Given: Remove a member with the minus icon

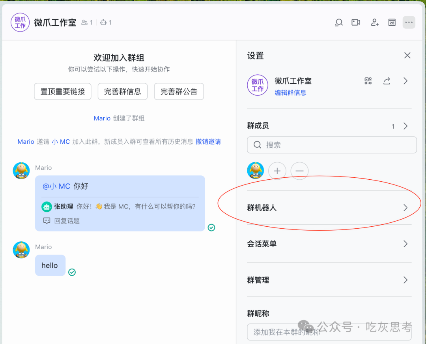Looking at the screenshot, I should coord(299,171).
